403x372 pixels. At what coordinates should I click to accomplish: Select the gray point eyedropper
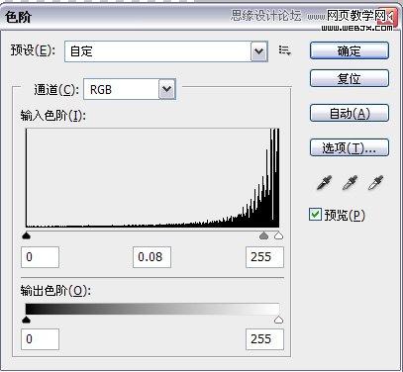(x=350, y=182)
